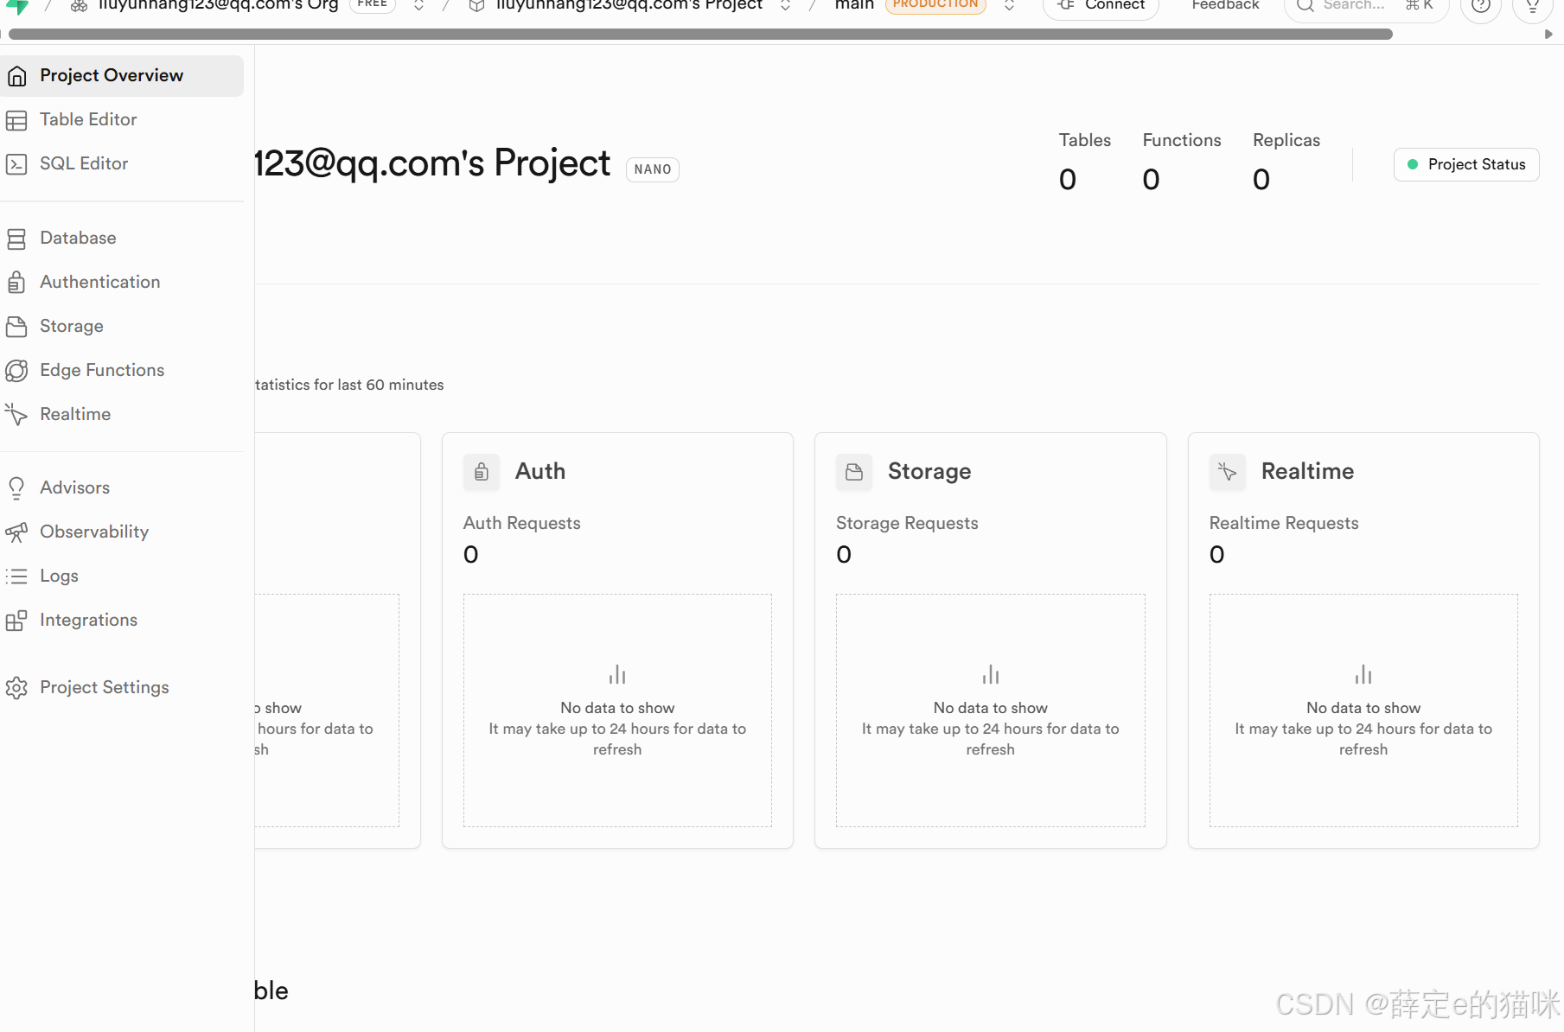Viewport: 1564px width, 1032px height.
Task: Open Observability telescope icon in sidebar
Action: [x=16, y=532]
